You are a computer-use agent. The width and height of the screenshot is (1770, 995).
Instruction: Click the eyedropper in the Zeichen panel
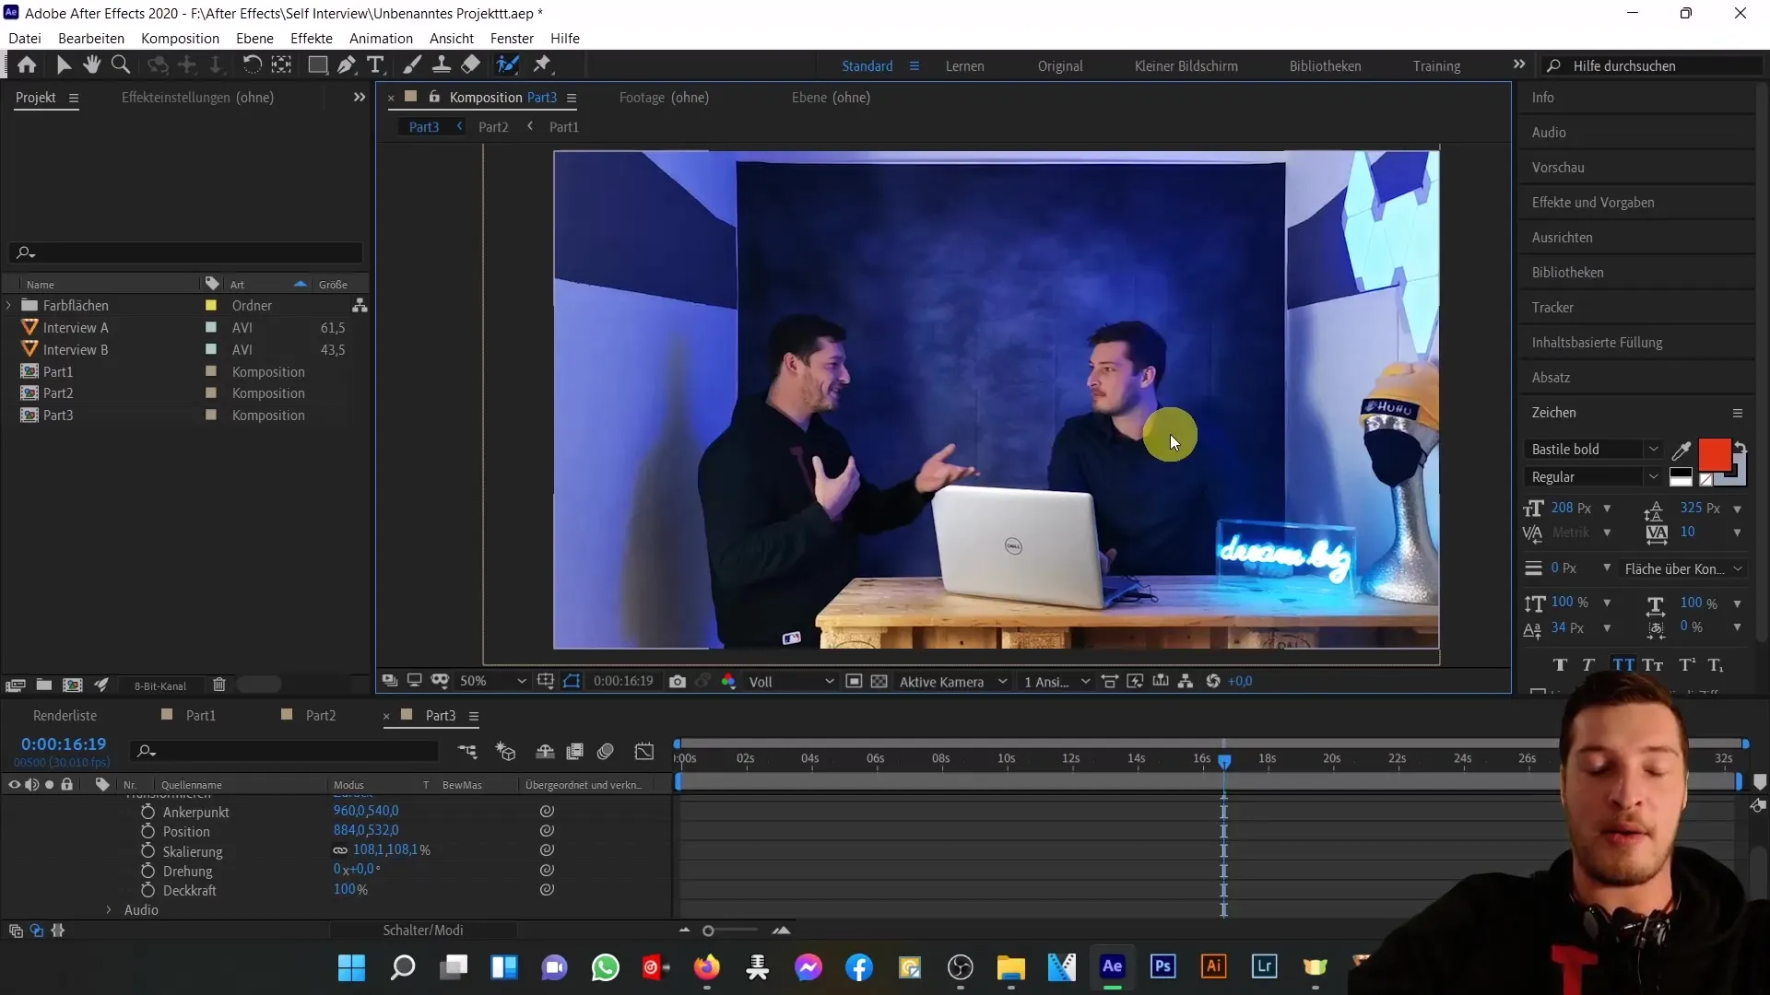point(1681,450)
